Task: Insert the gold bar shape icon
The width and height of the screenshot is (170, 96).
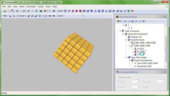Action: point(132,11)
